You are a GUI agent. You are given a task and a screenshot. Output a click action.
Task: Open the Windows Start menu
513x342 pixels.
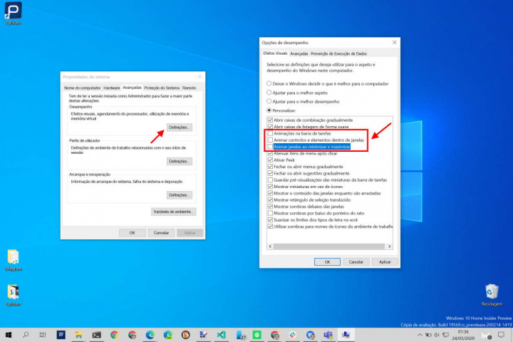9,334
